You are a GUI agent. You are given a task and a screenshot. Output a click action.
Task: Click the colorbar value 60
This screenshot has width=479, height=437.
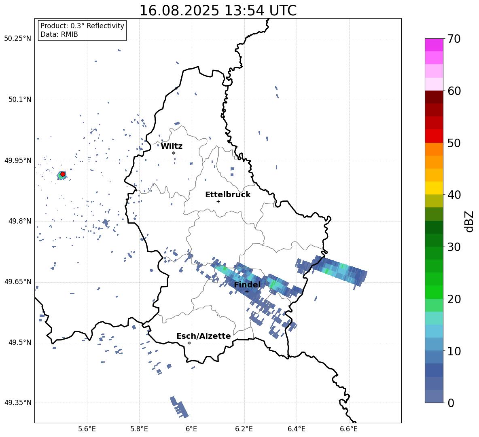click(454, 91)
